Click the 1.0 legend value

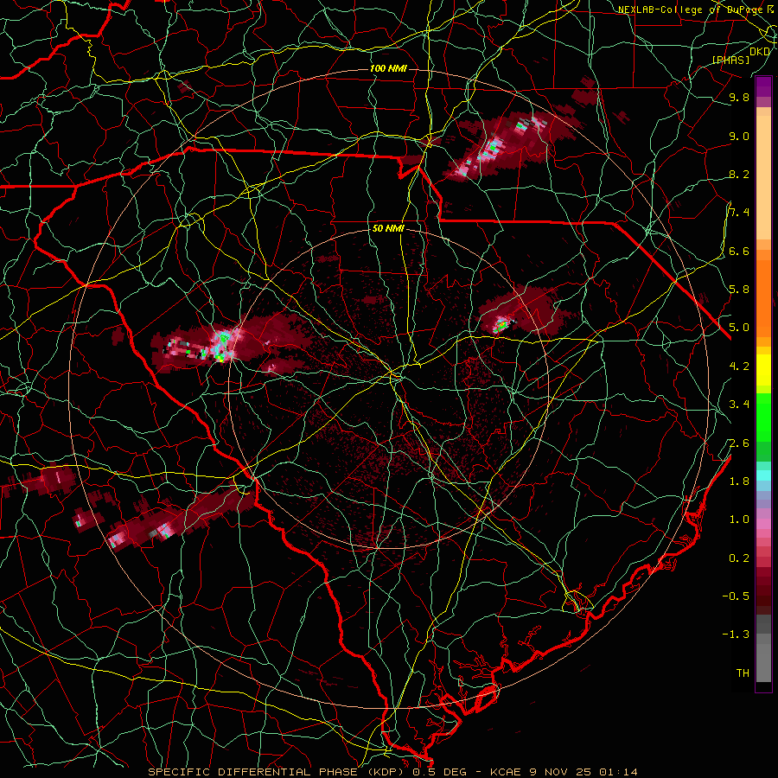point(739,520)
